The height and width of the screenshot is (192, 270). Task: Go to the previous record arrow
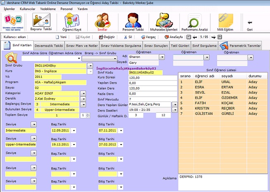(195, 37)
